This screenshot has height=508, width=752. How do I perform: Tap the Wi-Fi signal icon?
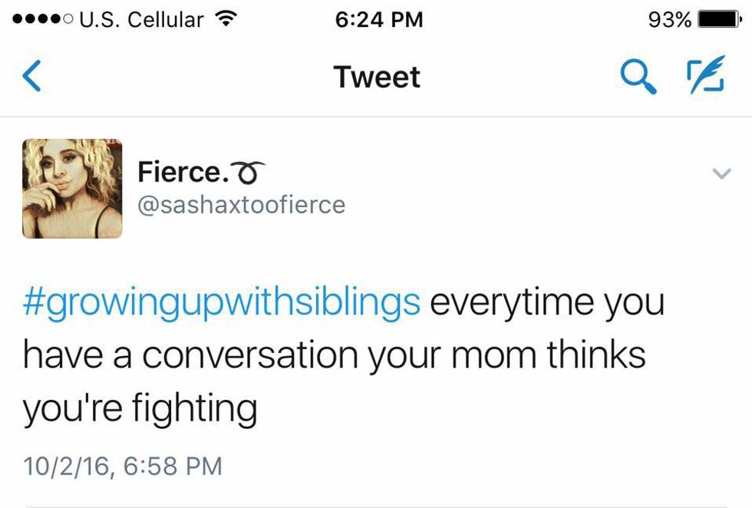pyautogui.click(x=225, y=19)
